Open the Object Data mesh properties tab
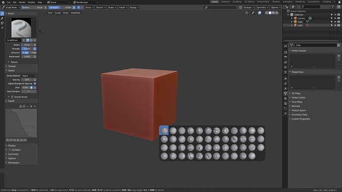The height and width of the screenshot is (192, 342). (x=285, y=94)
